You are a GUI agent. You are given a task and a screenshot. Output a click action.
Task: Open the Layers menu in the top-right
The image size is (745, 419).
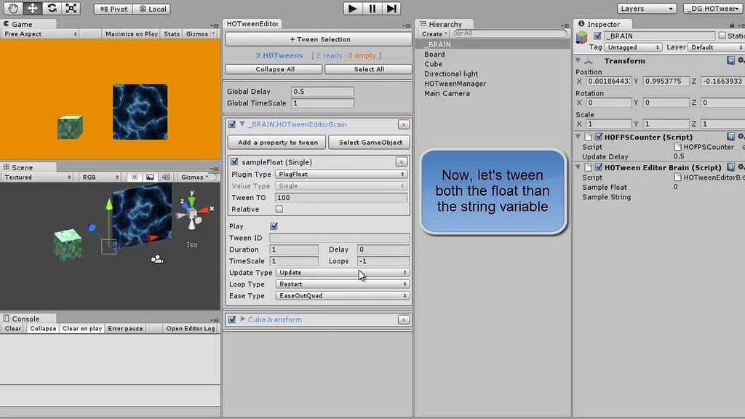tap(646, 8)
